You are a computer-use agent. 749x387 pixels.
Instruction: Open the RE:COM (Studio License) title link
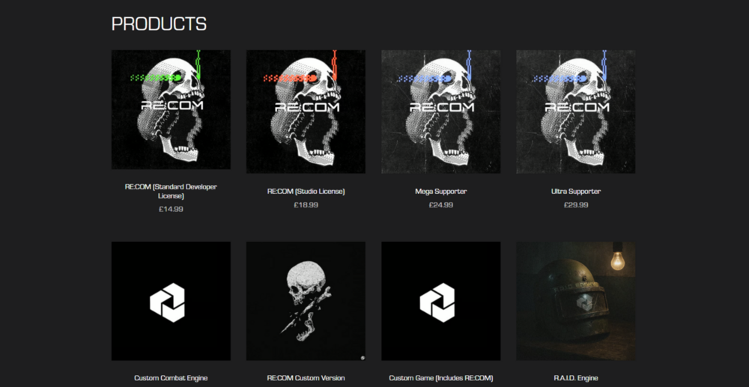pos(306,192)
